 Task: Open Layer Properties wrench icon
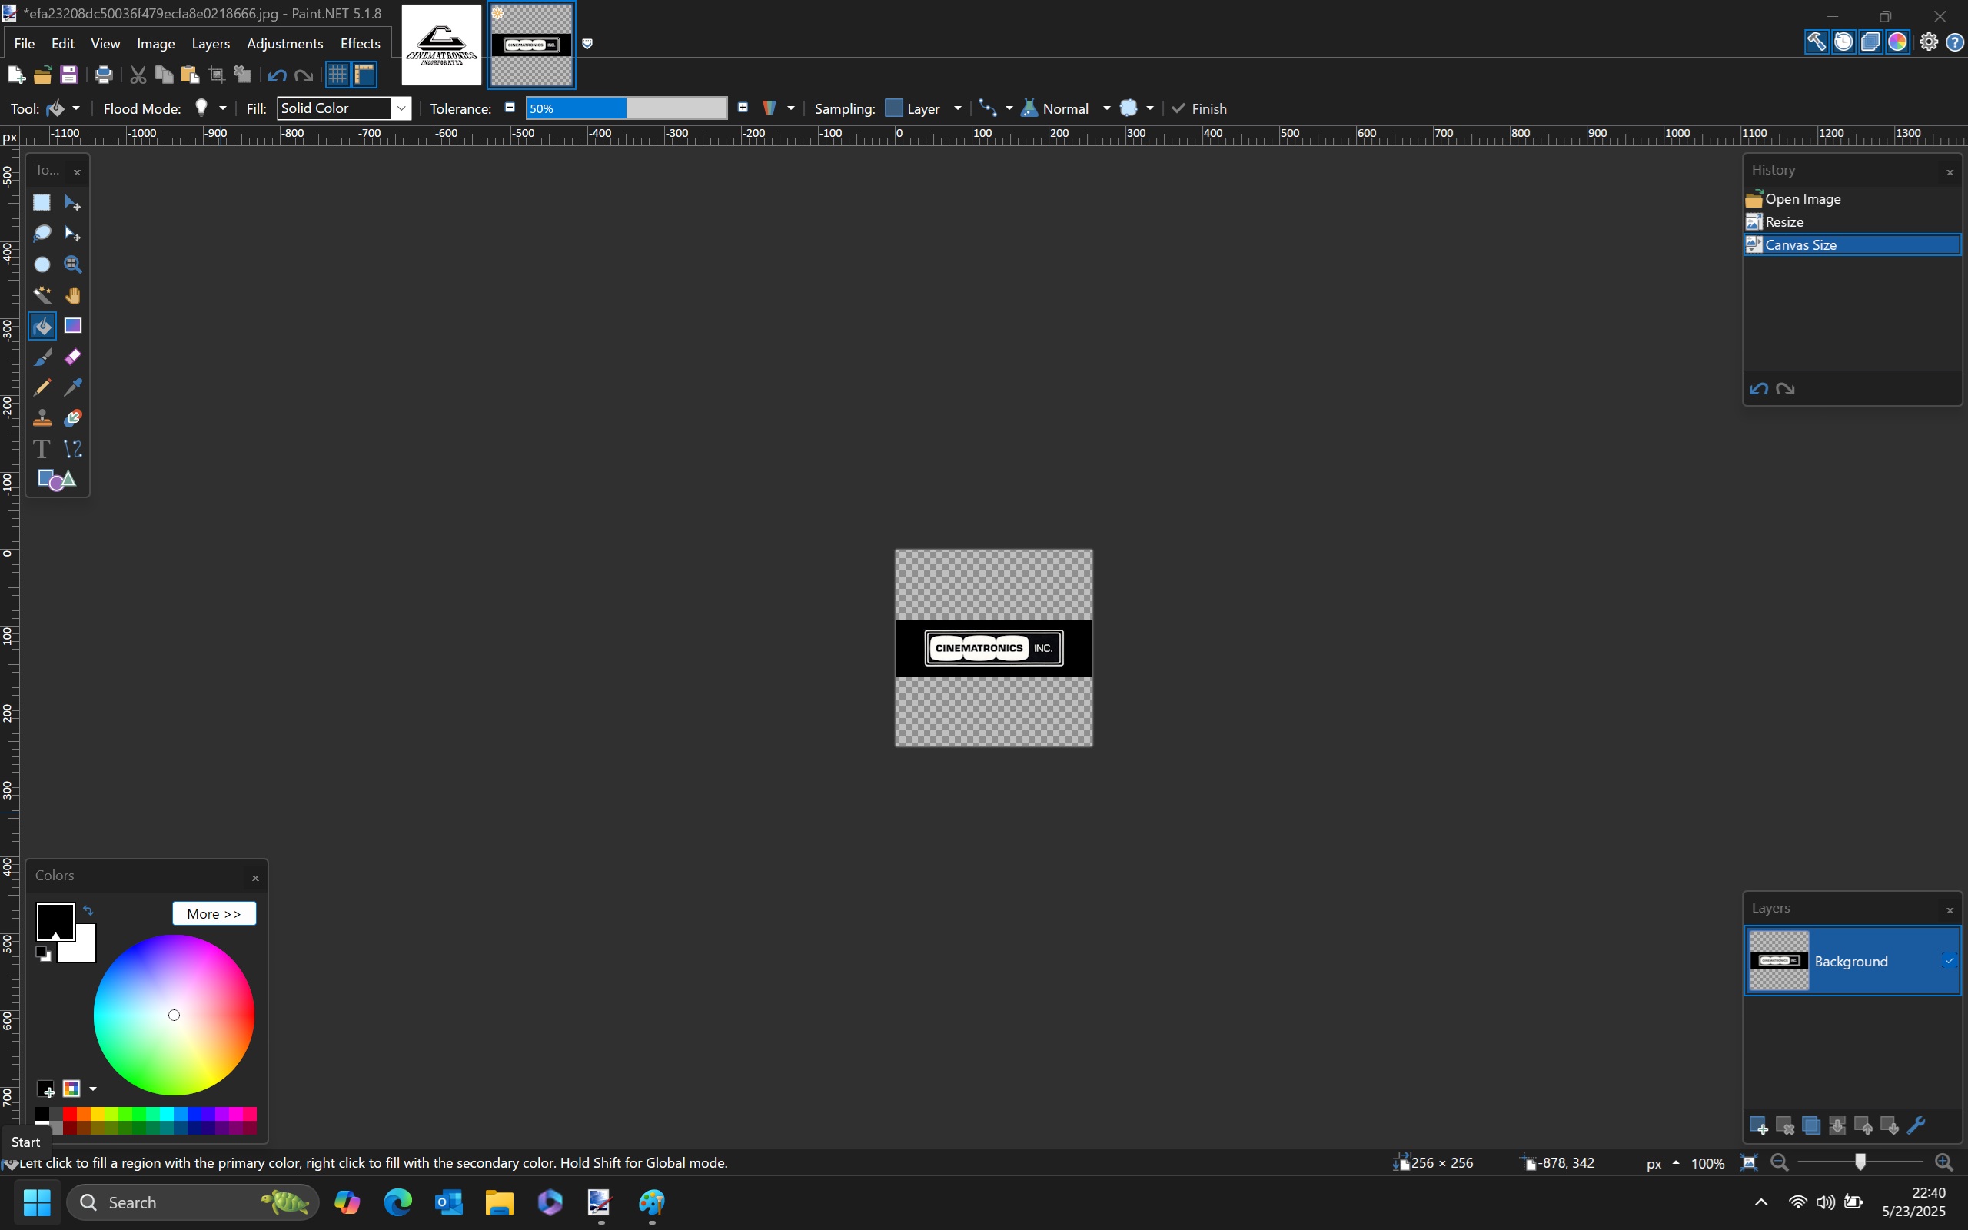[x=1915, y=1126]
